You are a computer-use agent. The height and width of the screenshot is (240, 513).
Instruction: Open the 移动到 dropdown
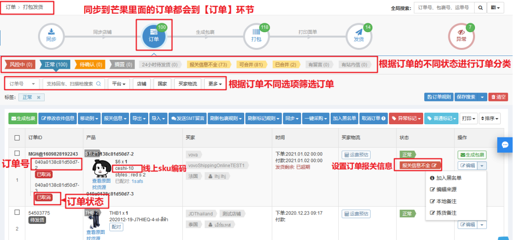(89, 119)
